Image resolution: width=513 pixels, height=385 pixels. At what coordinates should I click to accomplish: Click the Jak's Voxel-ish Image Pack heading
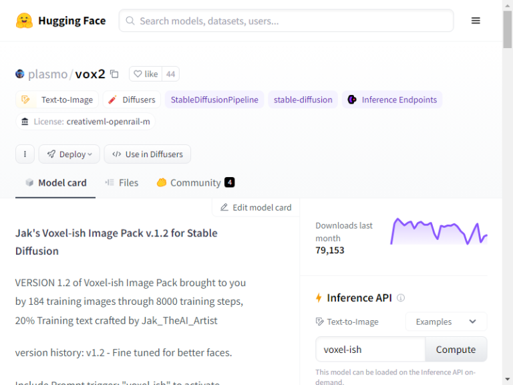(x=116, y=242)
